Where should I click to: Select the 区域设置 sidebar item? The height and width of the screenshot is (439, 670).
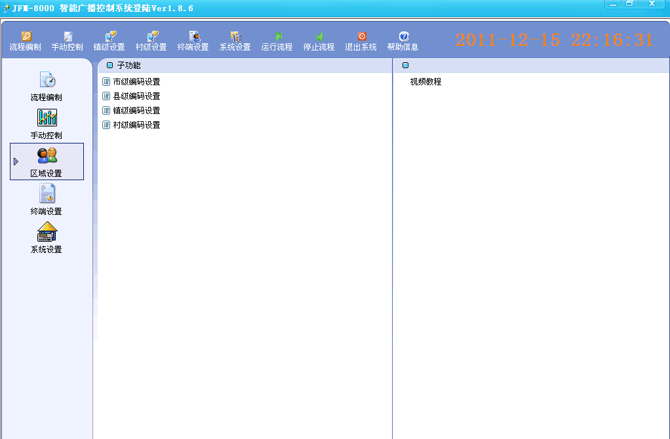pos(47,162)
